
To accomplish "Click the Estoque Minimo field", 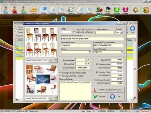I will click(x=82, y=60).
